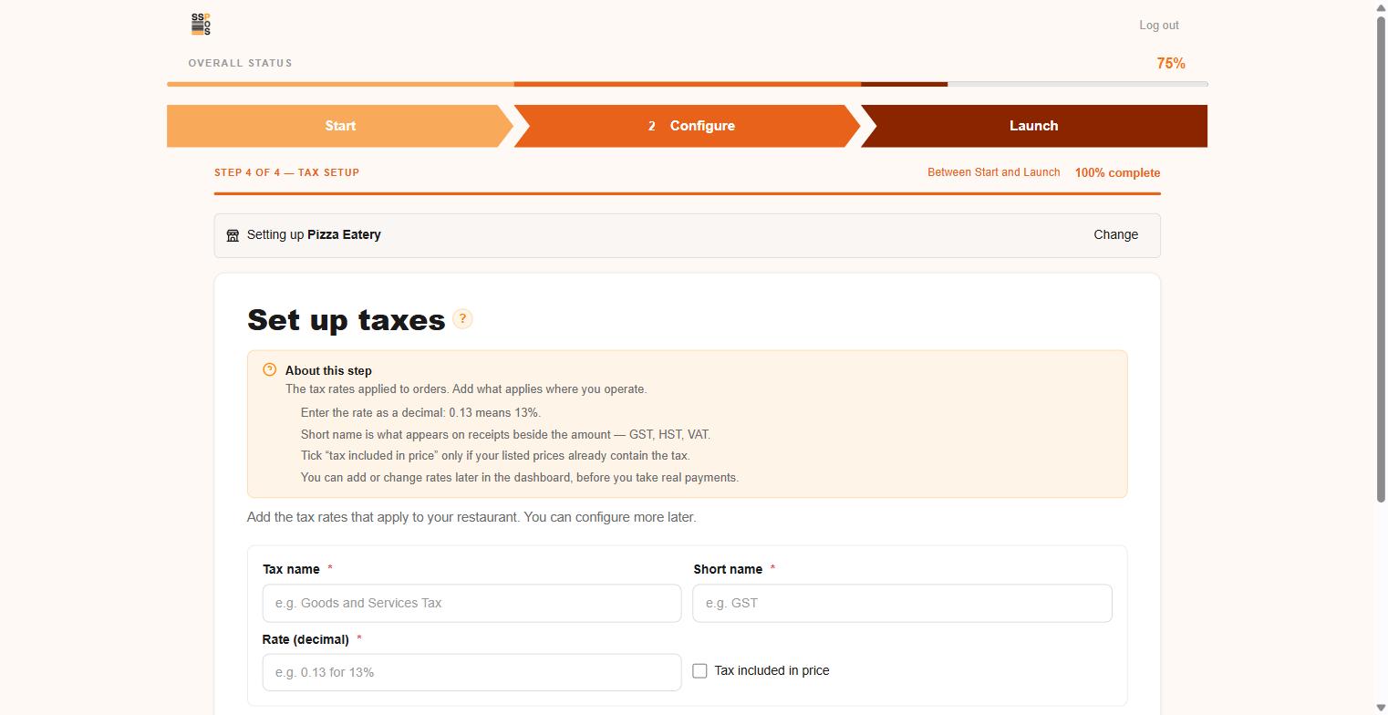Screen dimensions: 1388x715
Task: Go to the Start stage
Action: [340, 126]
